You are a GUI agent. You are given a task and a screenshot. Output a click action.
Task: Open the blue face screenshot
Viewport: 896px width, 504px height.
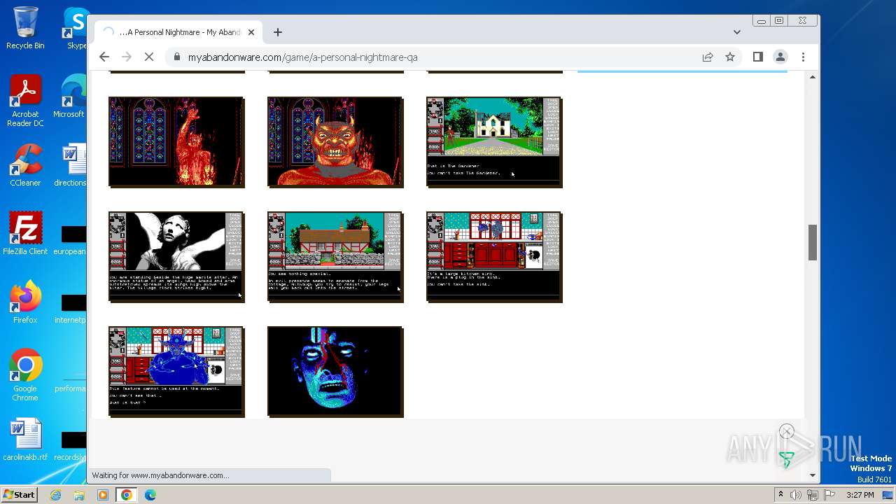click(x=335, y=372)
